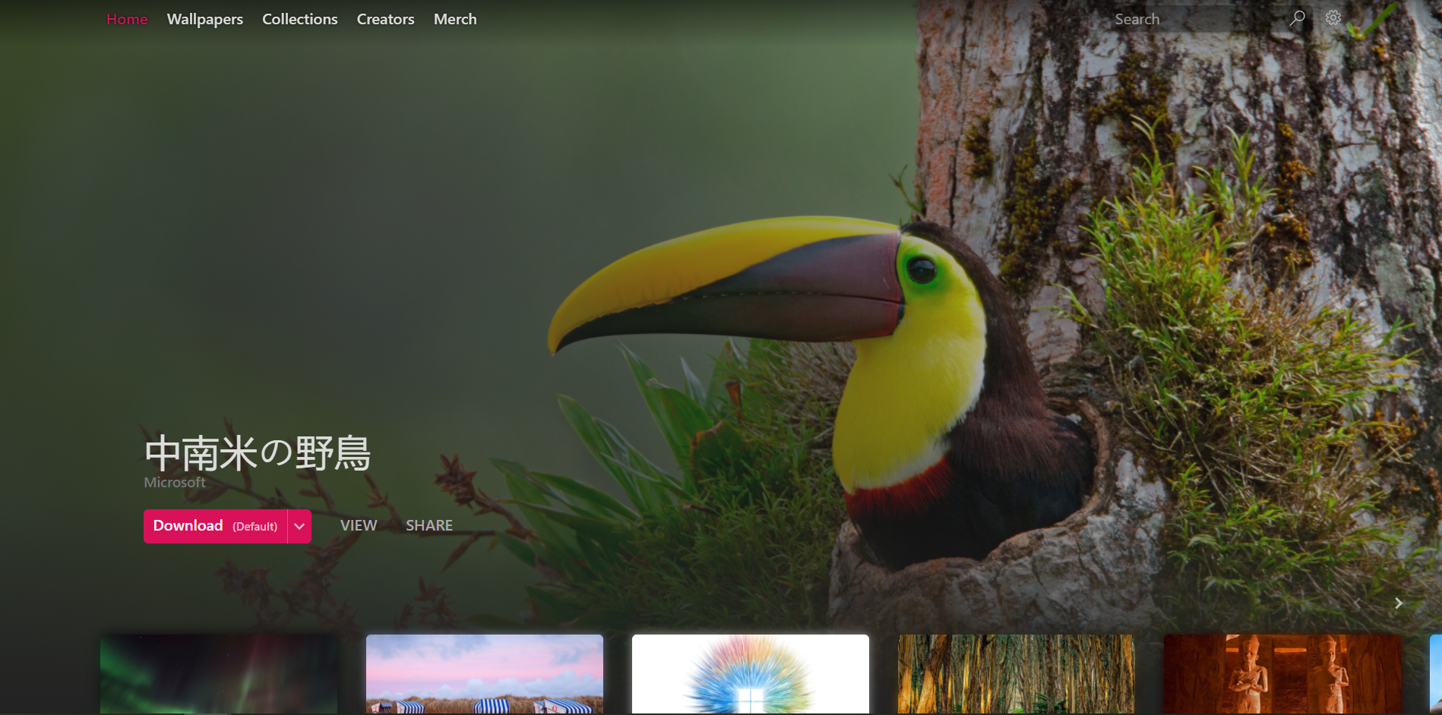This screenshot has height=715, width=1442.
Task: Click the SHARE button
Action: [428, 525]
